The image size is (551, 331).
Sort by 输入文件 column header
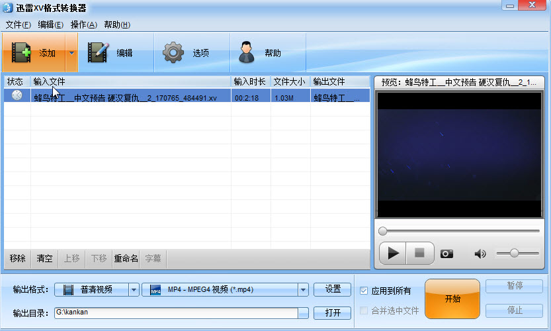[x=131, y=81]
